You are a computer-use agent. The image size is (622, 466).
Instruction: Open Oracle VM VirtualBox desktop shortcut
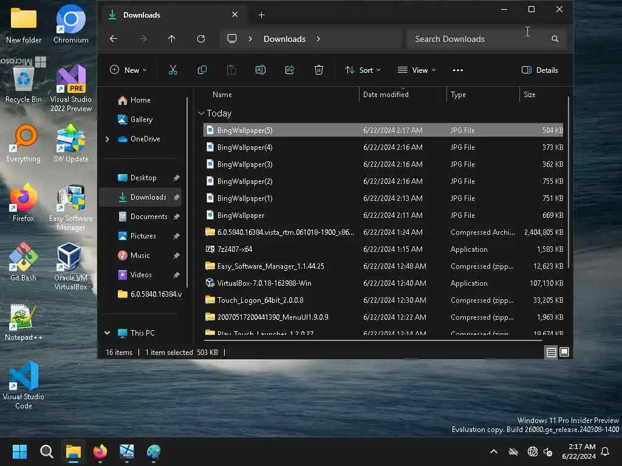click(70, 266)
